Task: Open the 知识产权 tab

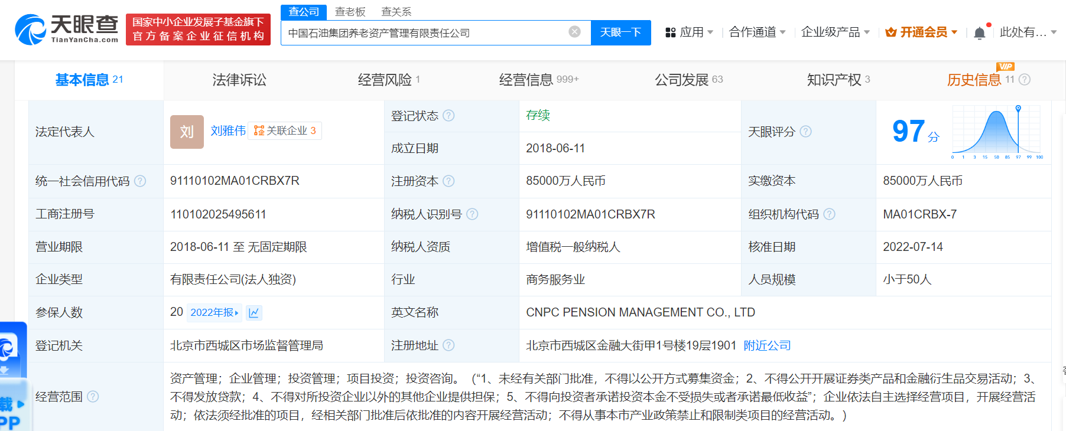Action: (x=838, y=80)
